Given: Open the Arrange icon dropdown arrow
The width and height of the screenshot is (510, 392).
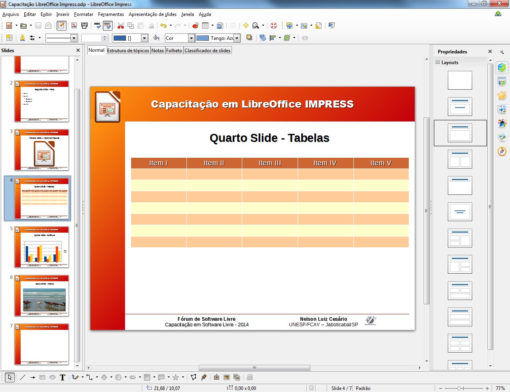Looking at the screenshot, I should click(294, 38).
